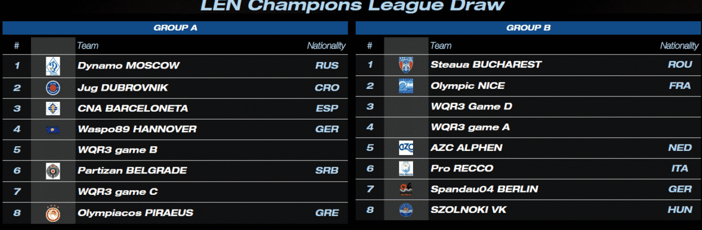This screenshot has width=702, height=230.
Task: Click the Dynamo MOSCOW team name
Action: [x=129, y=66]
